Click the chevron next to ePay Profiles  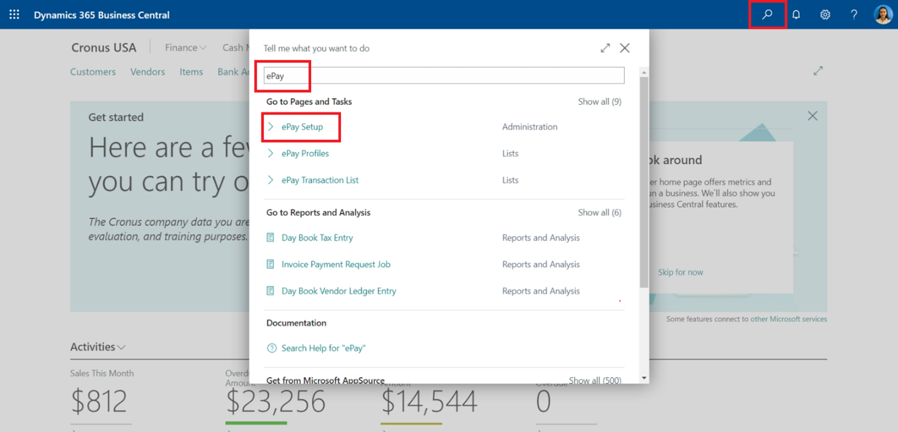(270, 153)
